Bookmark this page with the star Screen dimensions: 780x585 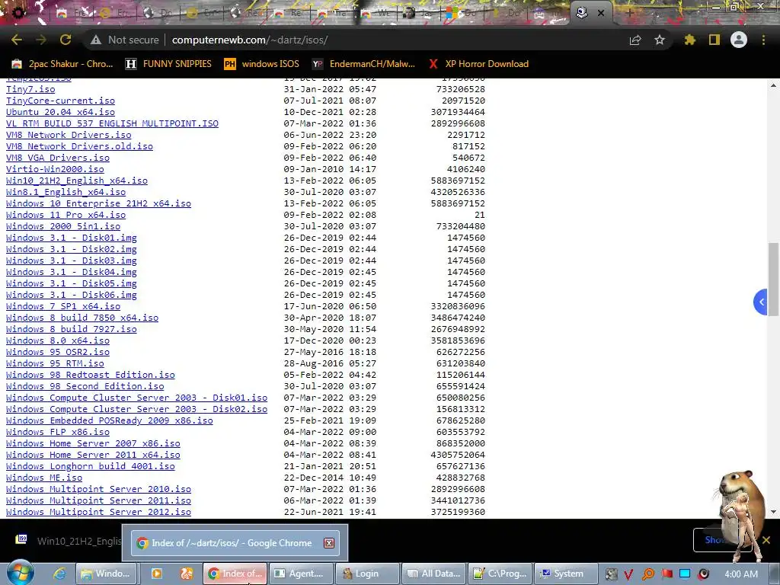coord(660,40)
